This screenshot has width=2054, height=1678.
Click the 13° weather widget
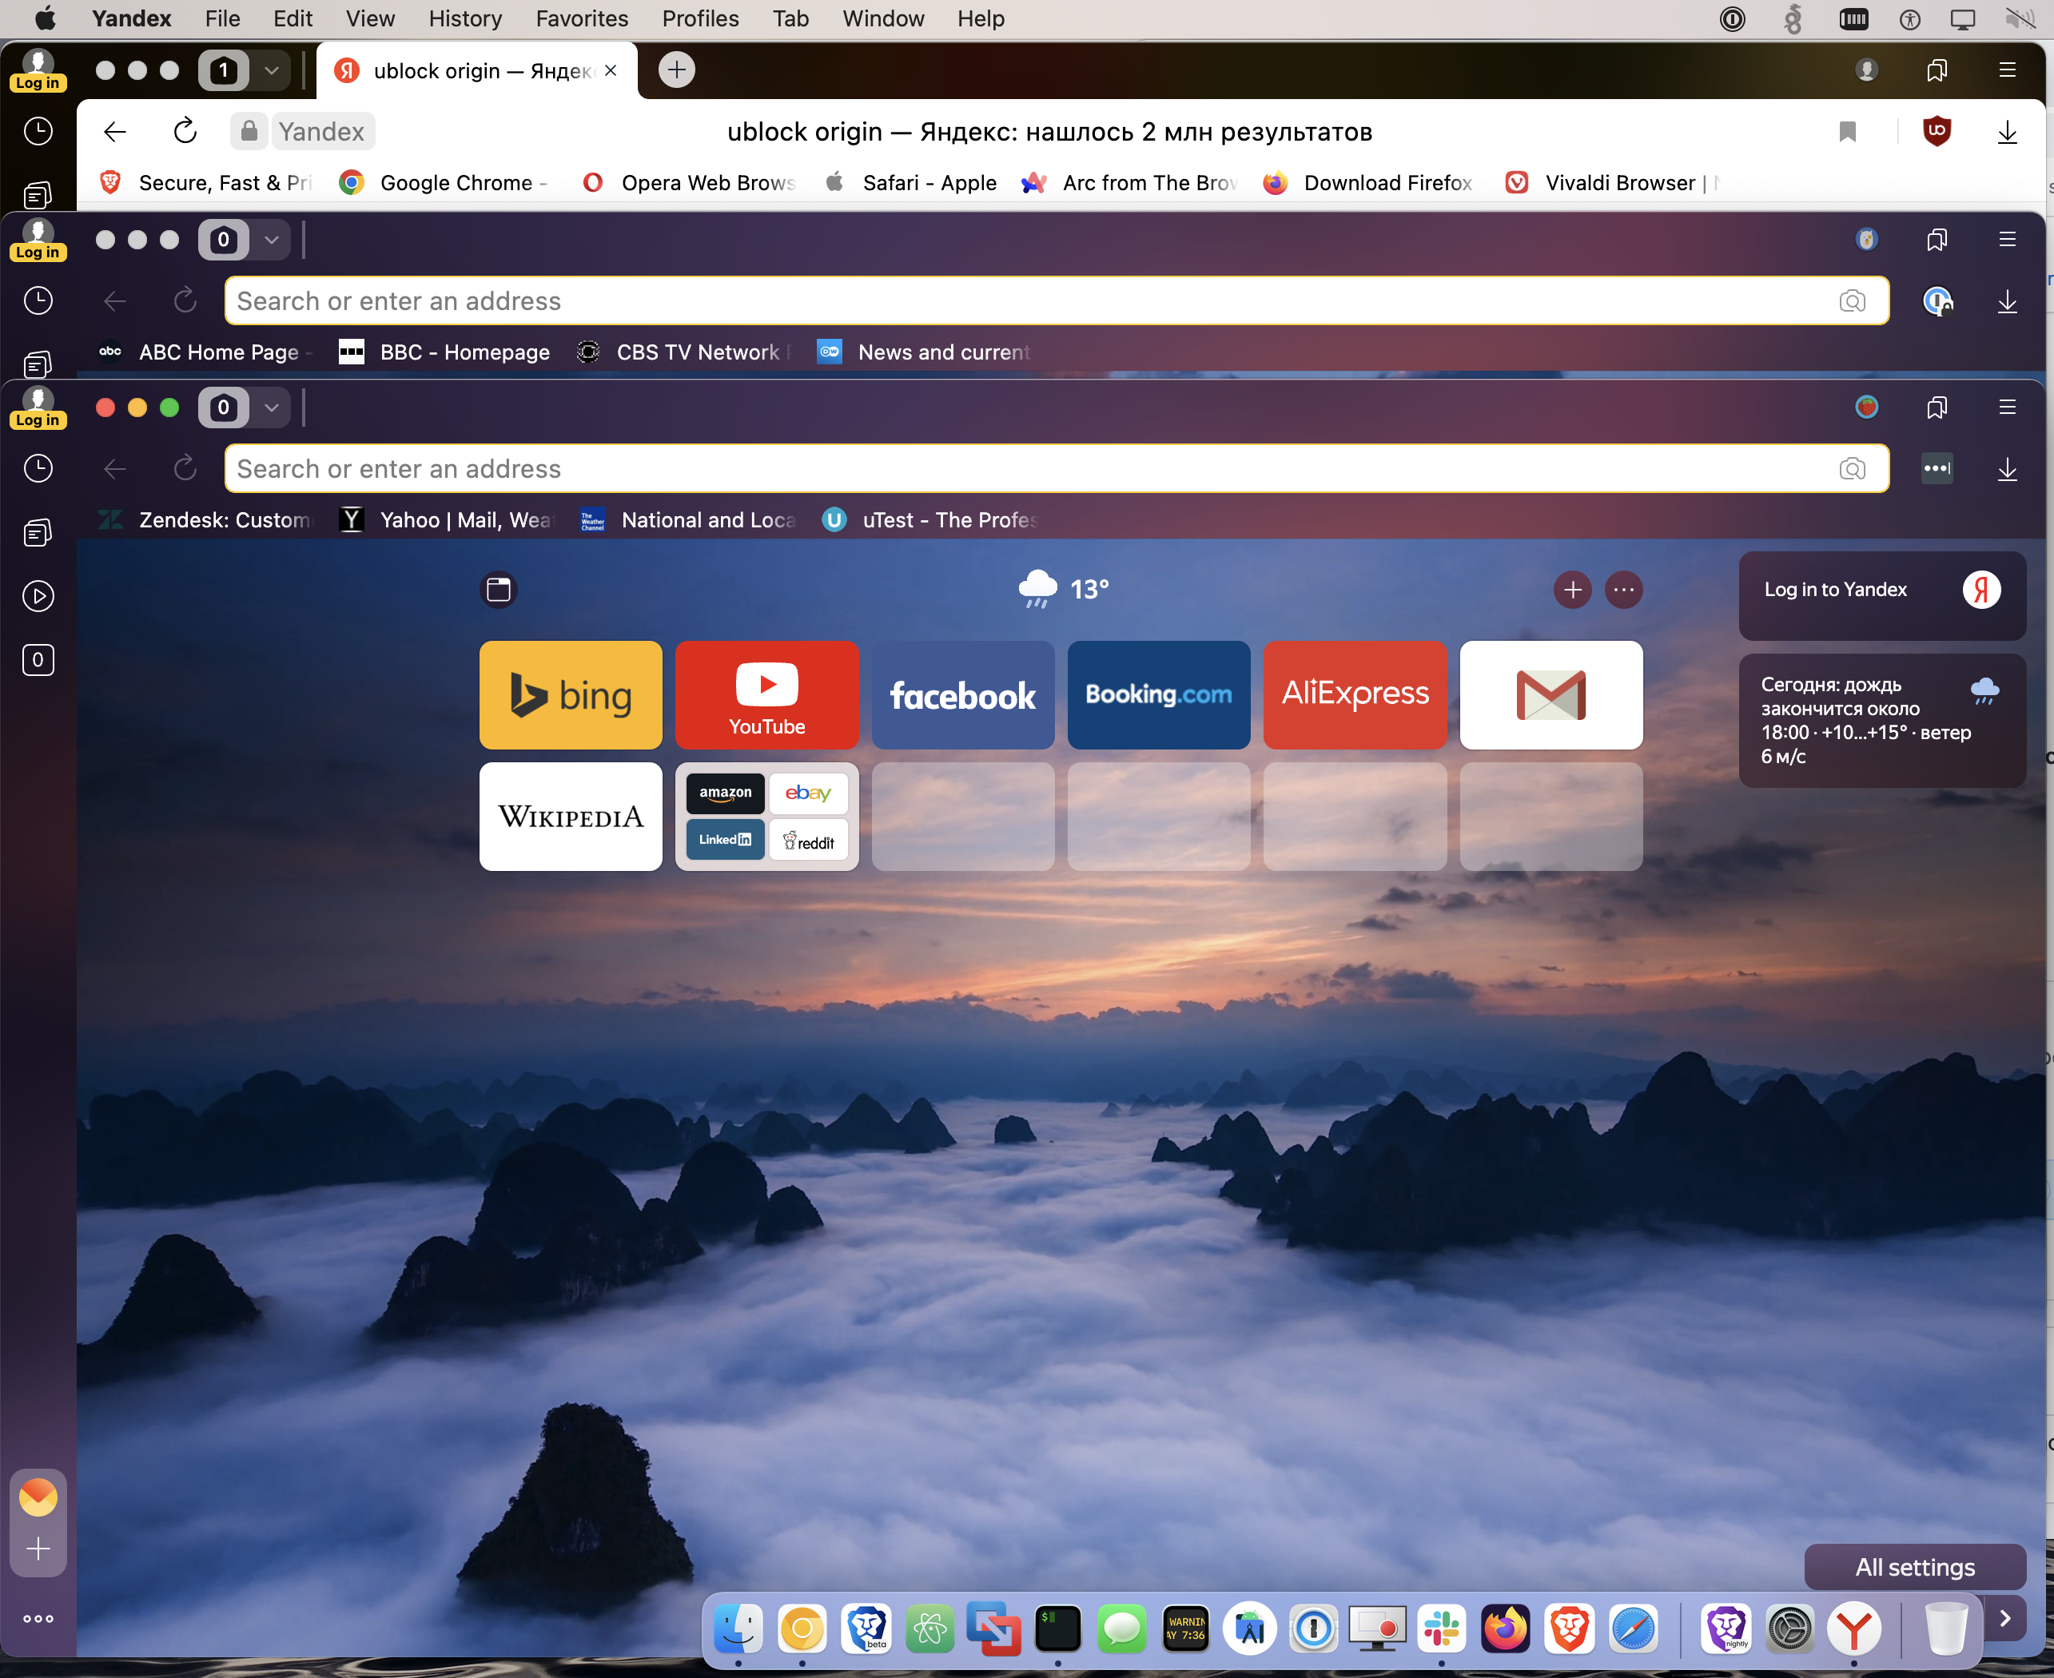point(1063,590)
